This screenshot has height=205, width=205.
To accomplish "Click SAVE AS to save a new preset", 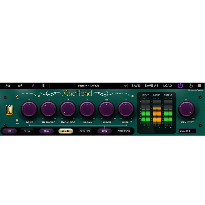I will coord(151,85).
